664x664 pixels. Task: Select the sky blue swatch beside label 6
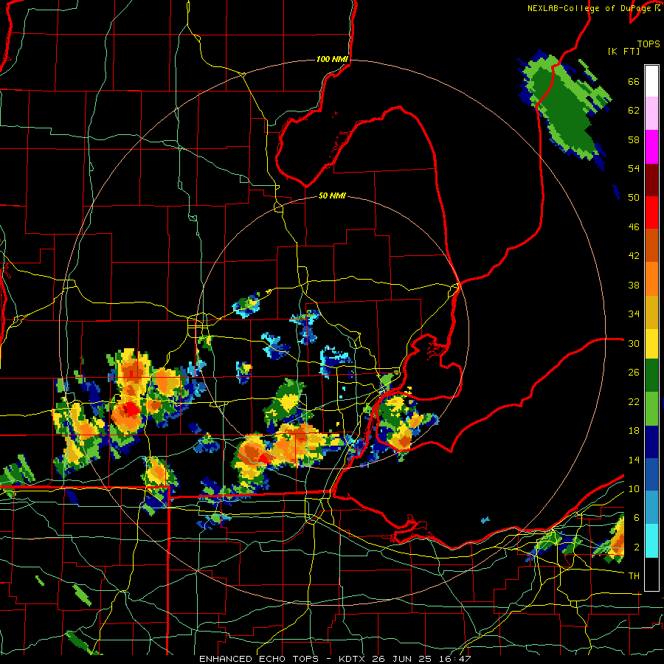(x=651, y=508)
